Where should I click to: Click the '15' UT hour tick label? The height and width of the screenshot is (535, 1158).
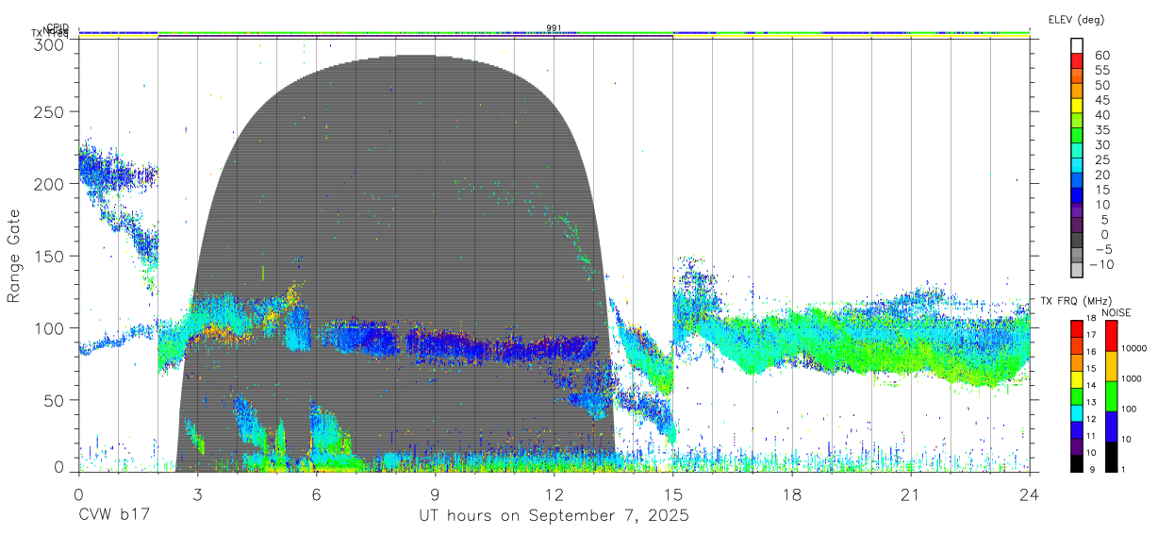coord(672,494)
